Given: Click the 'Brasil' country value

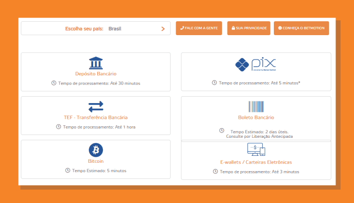Looking at the screenshot, I should pos(115,29).
